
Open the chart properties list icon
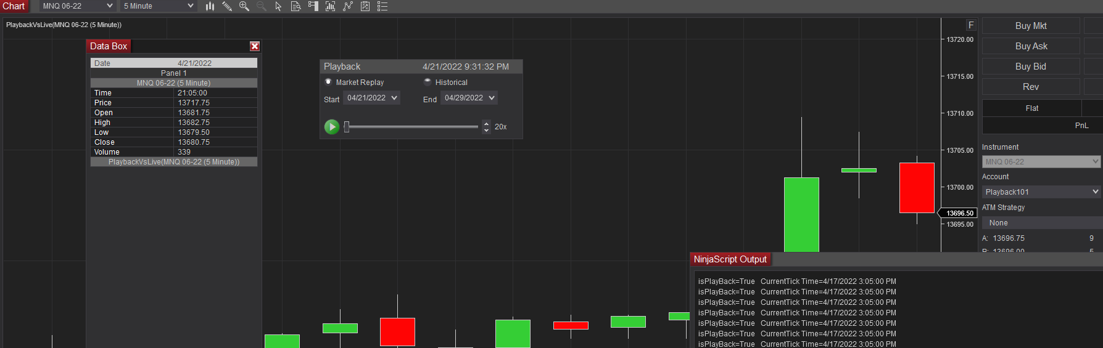click(x=382, y=6)
